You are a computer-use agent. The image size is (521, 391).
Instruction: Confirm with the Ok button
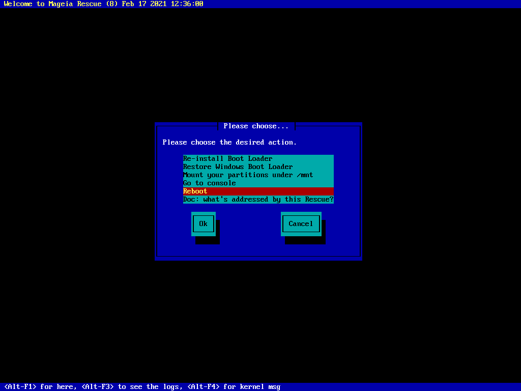204,224
